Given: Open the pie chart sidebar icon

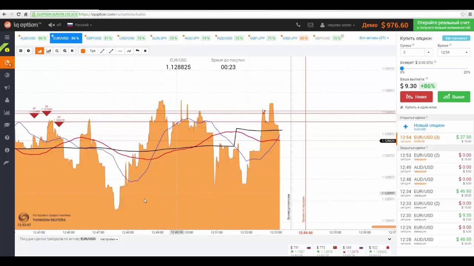Looking at the screenshot, I should pyautogui.click(x=7, y=75).
